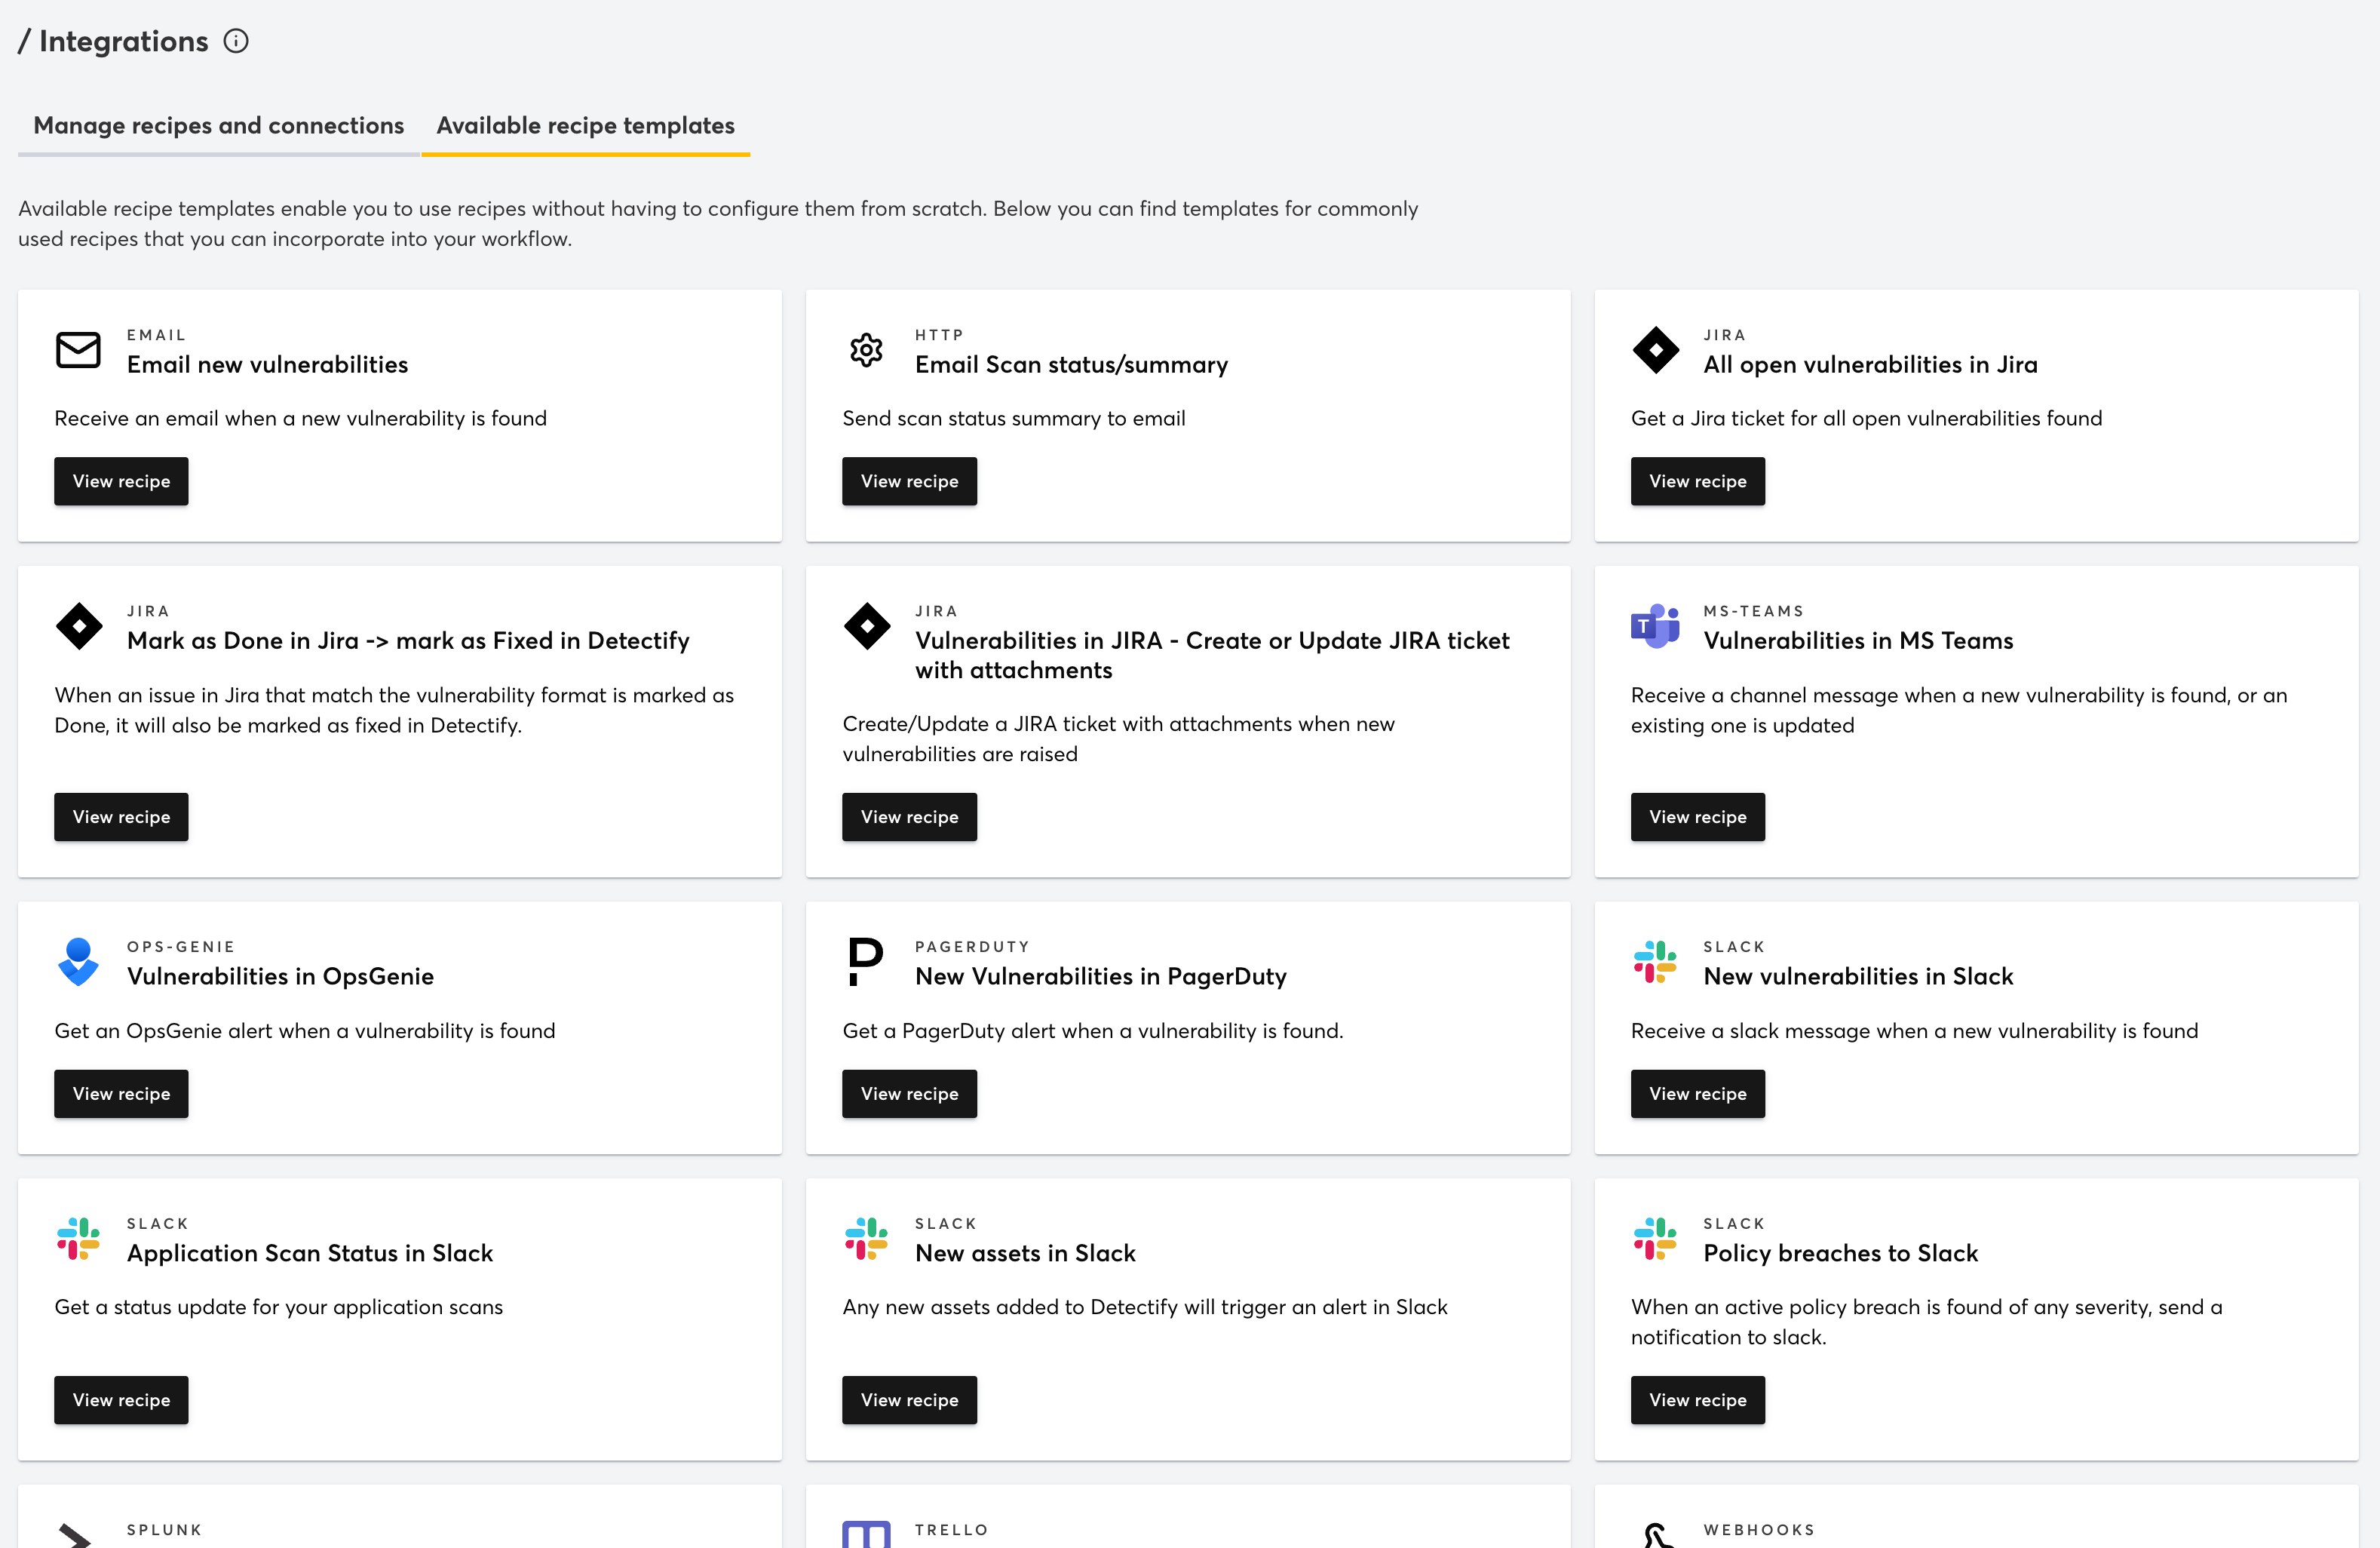The height and width of the screenshot is (1548, 2380).
Task: Click Jira icon on Create or Update ticket card
Action: pyautogui.click(x=867, y=626)
